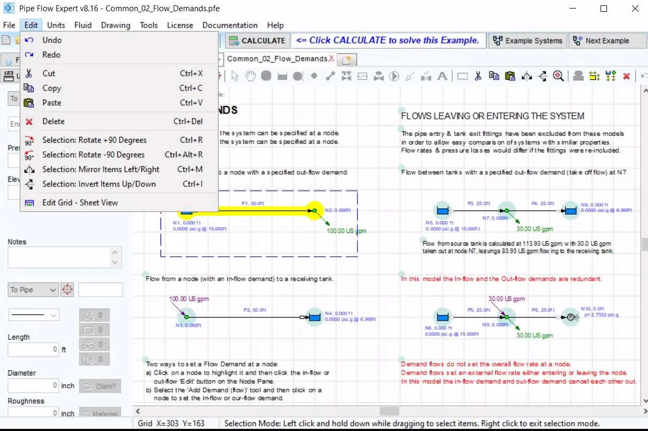Choose Delete Ctrl+Del menu entry
The width and height of the screenshot is (648, 431).
click(118, 121)
